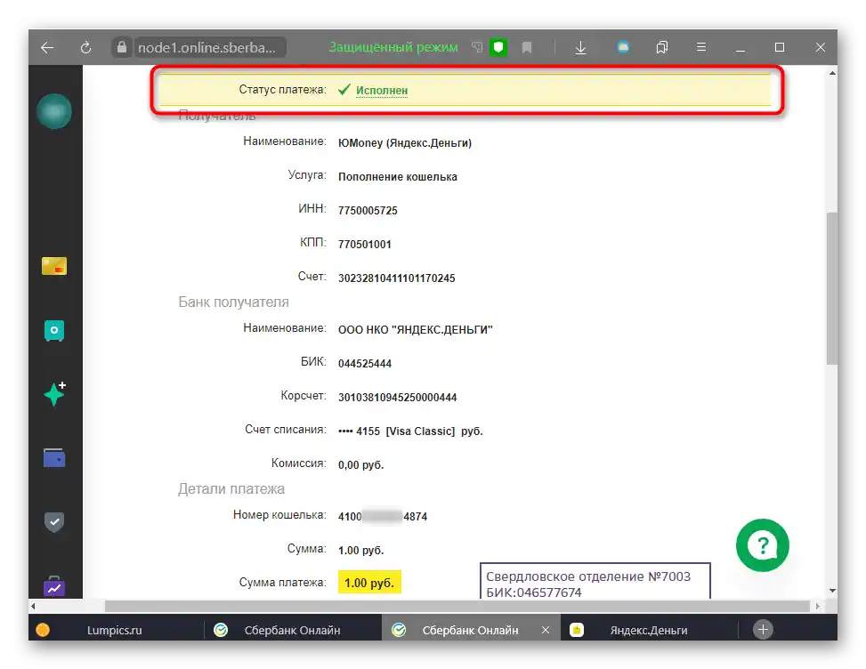
Task: Switch to the Яндекс.Деньги tab
Action: [649, 630]
